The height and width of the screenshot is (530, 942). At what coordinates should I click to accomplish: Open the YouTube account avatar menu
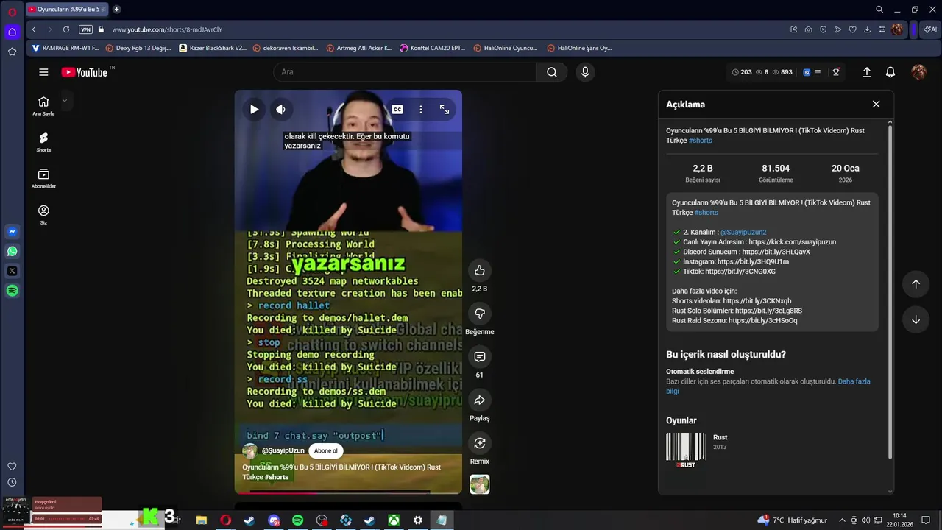(x=918, y=72)
